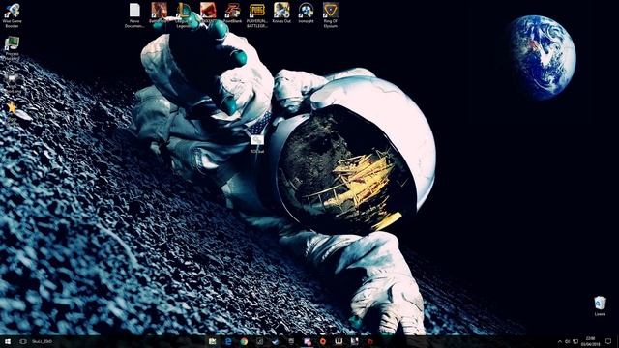619x348 pixels.
Task: Open the W icon app in the taskbar
Action: click(339, 341)
